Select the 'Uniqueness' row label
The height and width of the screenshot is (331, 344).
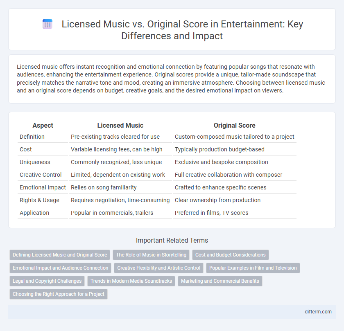pos(35,162)
